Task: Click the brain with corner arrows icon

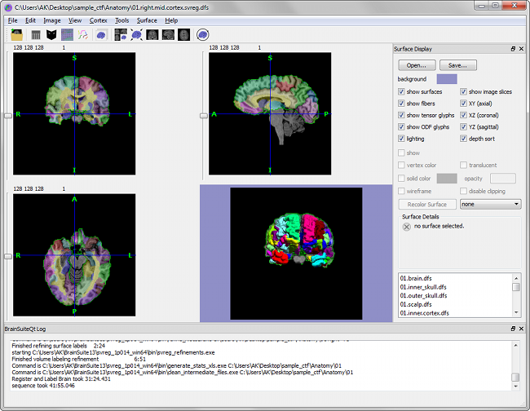Action: point(136,35)
